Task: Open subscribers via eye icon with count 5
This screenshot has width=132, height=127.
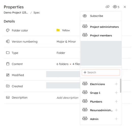Action: point(116,7)
